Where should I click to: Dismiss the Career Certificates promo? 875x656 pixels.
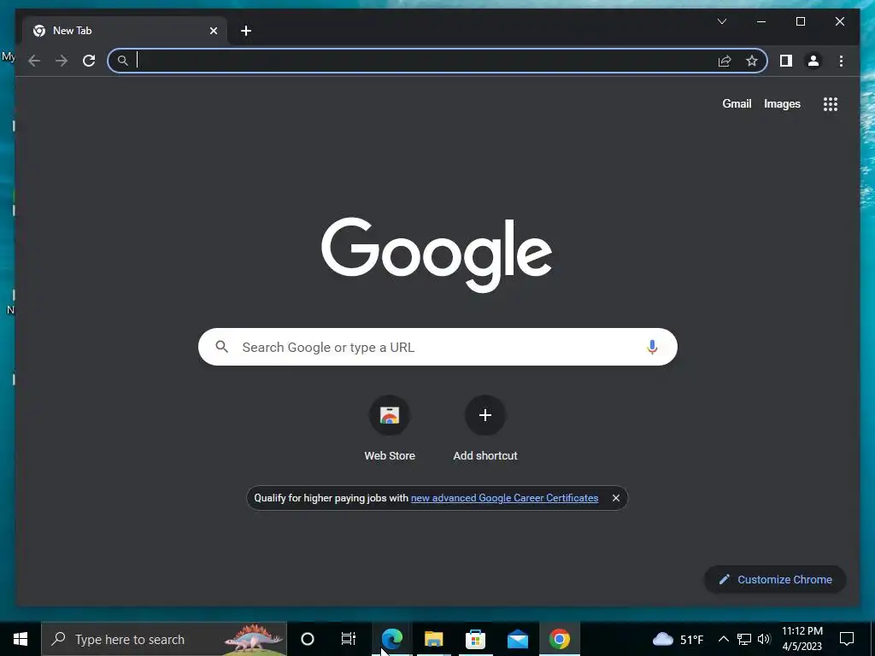[615, 498]
